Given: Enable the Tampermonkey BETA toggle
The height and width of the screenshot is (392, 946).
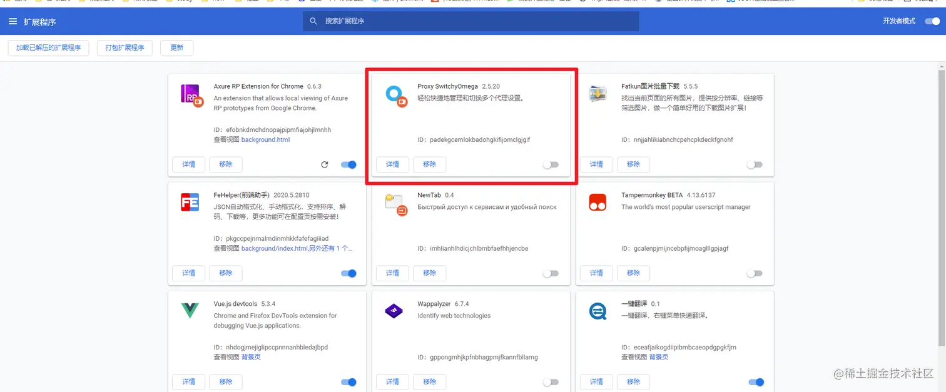Looking at the screenshot, I should tap(755, 273).
